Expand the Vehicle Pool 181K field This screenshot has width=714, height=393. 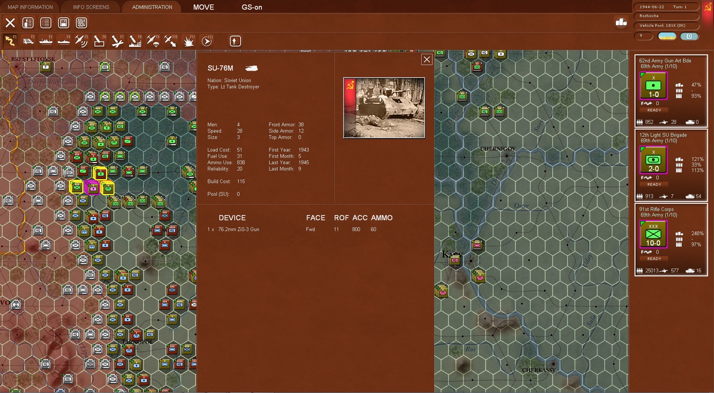coord(666,26)
